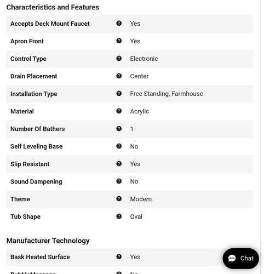The height and width of the screenshot is (274, 264).
Task: Click the Slip Resistant question mark icon
Action: point(119,163)
